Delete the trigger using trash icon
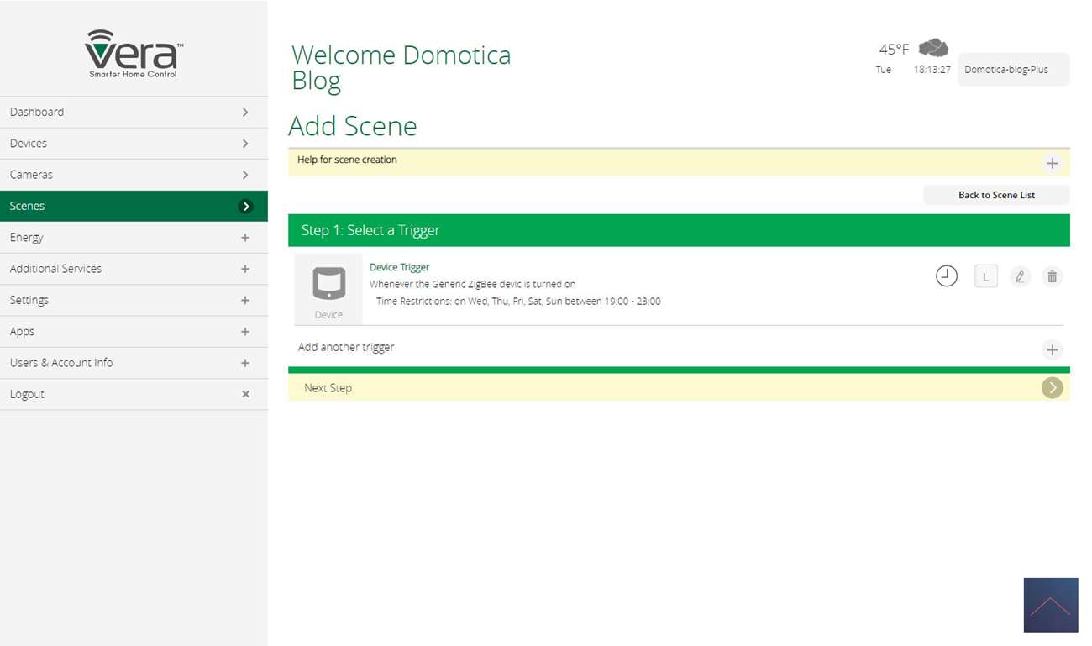1092x646 pixels. click(x=1052, y=276)
